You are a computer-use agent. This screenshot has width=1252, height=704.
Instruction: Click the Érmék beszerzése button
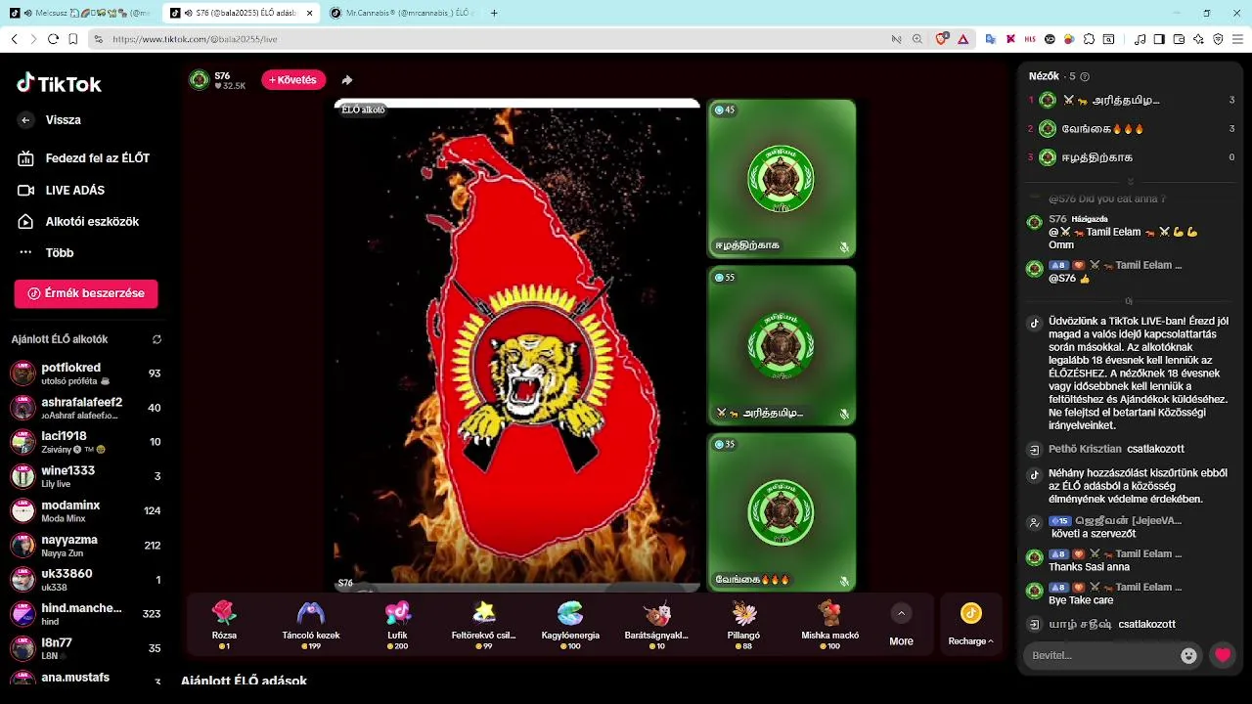click(x=86, y=293)
